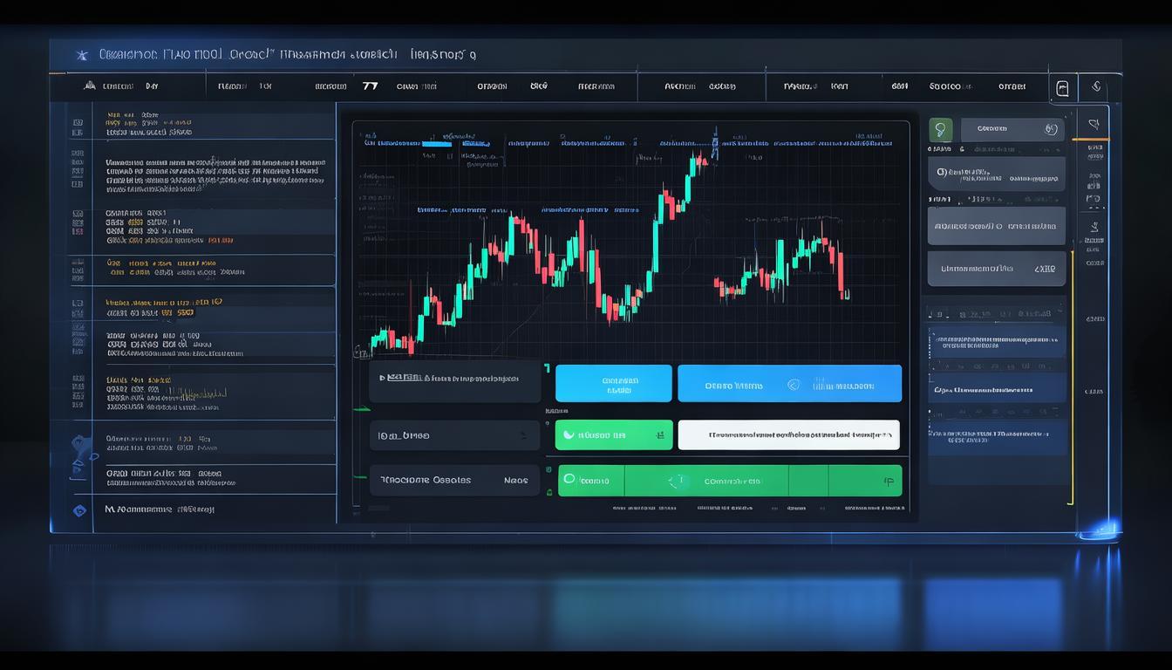Click the flag icon atop the far-right strip
Image resolution: width=1172 pixels, height=670 pixels.
pyautogui.click(x=1094, y=124)
